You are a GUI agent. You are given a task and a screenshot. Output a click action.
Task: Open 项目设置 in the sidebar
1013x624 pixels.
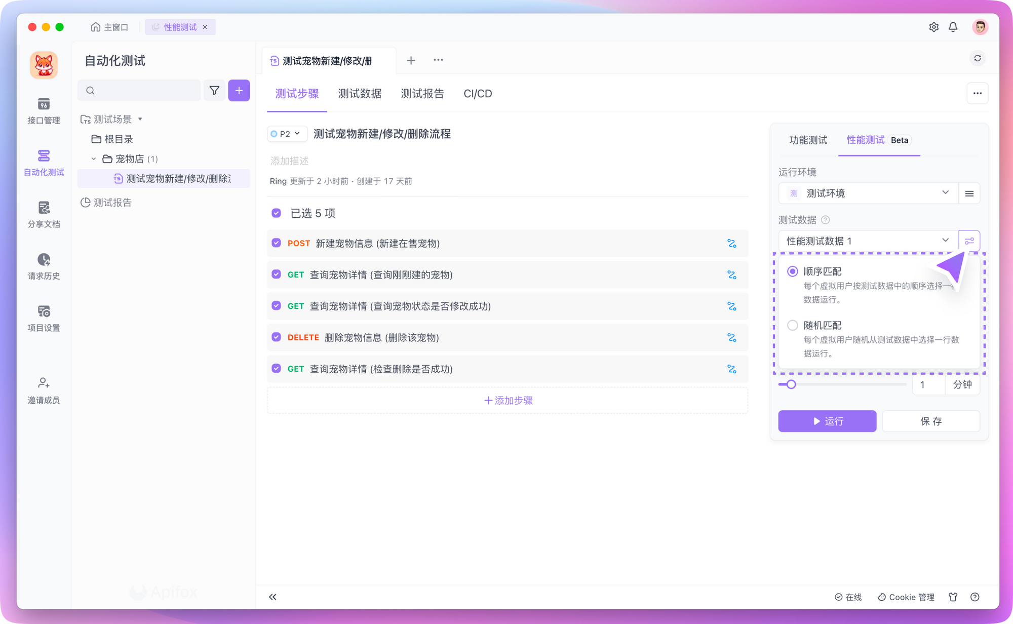[x=44, y=319]
